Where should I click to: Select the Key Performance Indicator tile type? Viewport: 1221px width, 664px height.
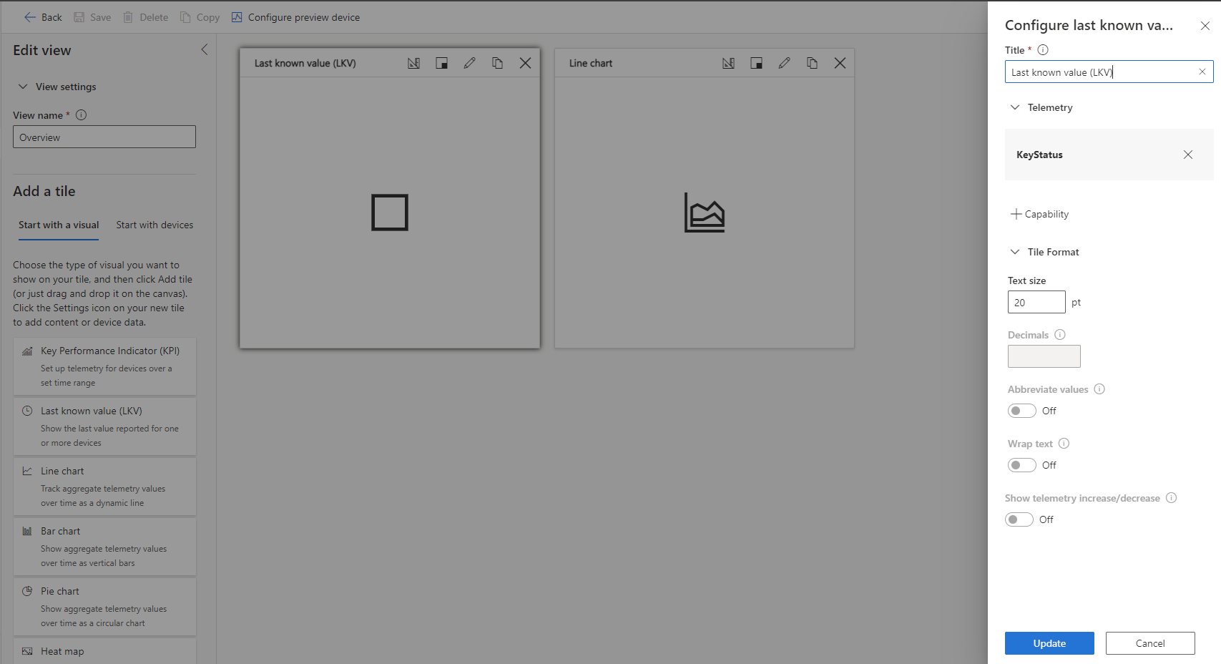(104, 366)
